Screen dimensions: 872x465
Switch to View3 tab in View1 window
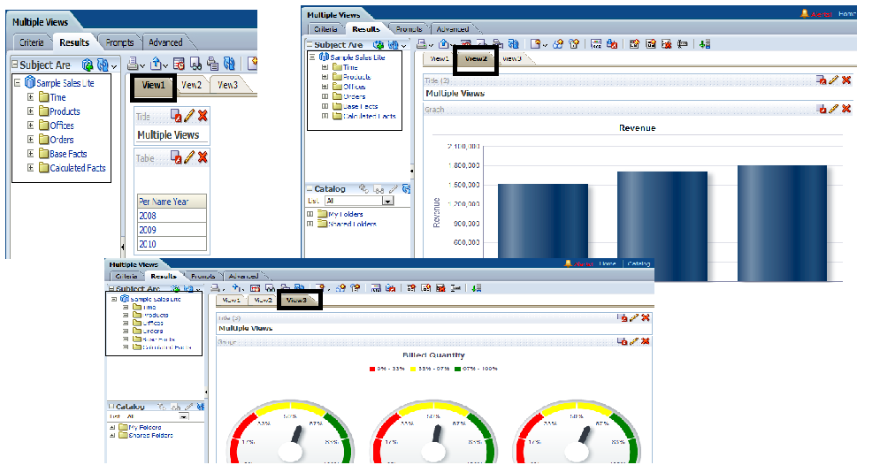pyautogui.click(x=227, y=85)
